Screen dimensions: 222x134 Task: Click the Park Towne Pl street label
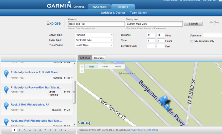tap(112, 109)
